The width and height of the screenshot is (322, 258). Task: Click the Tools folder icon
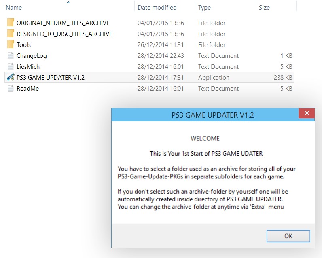[11, 44]
